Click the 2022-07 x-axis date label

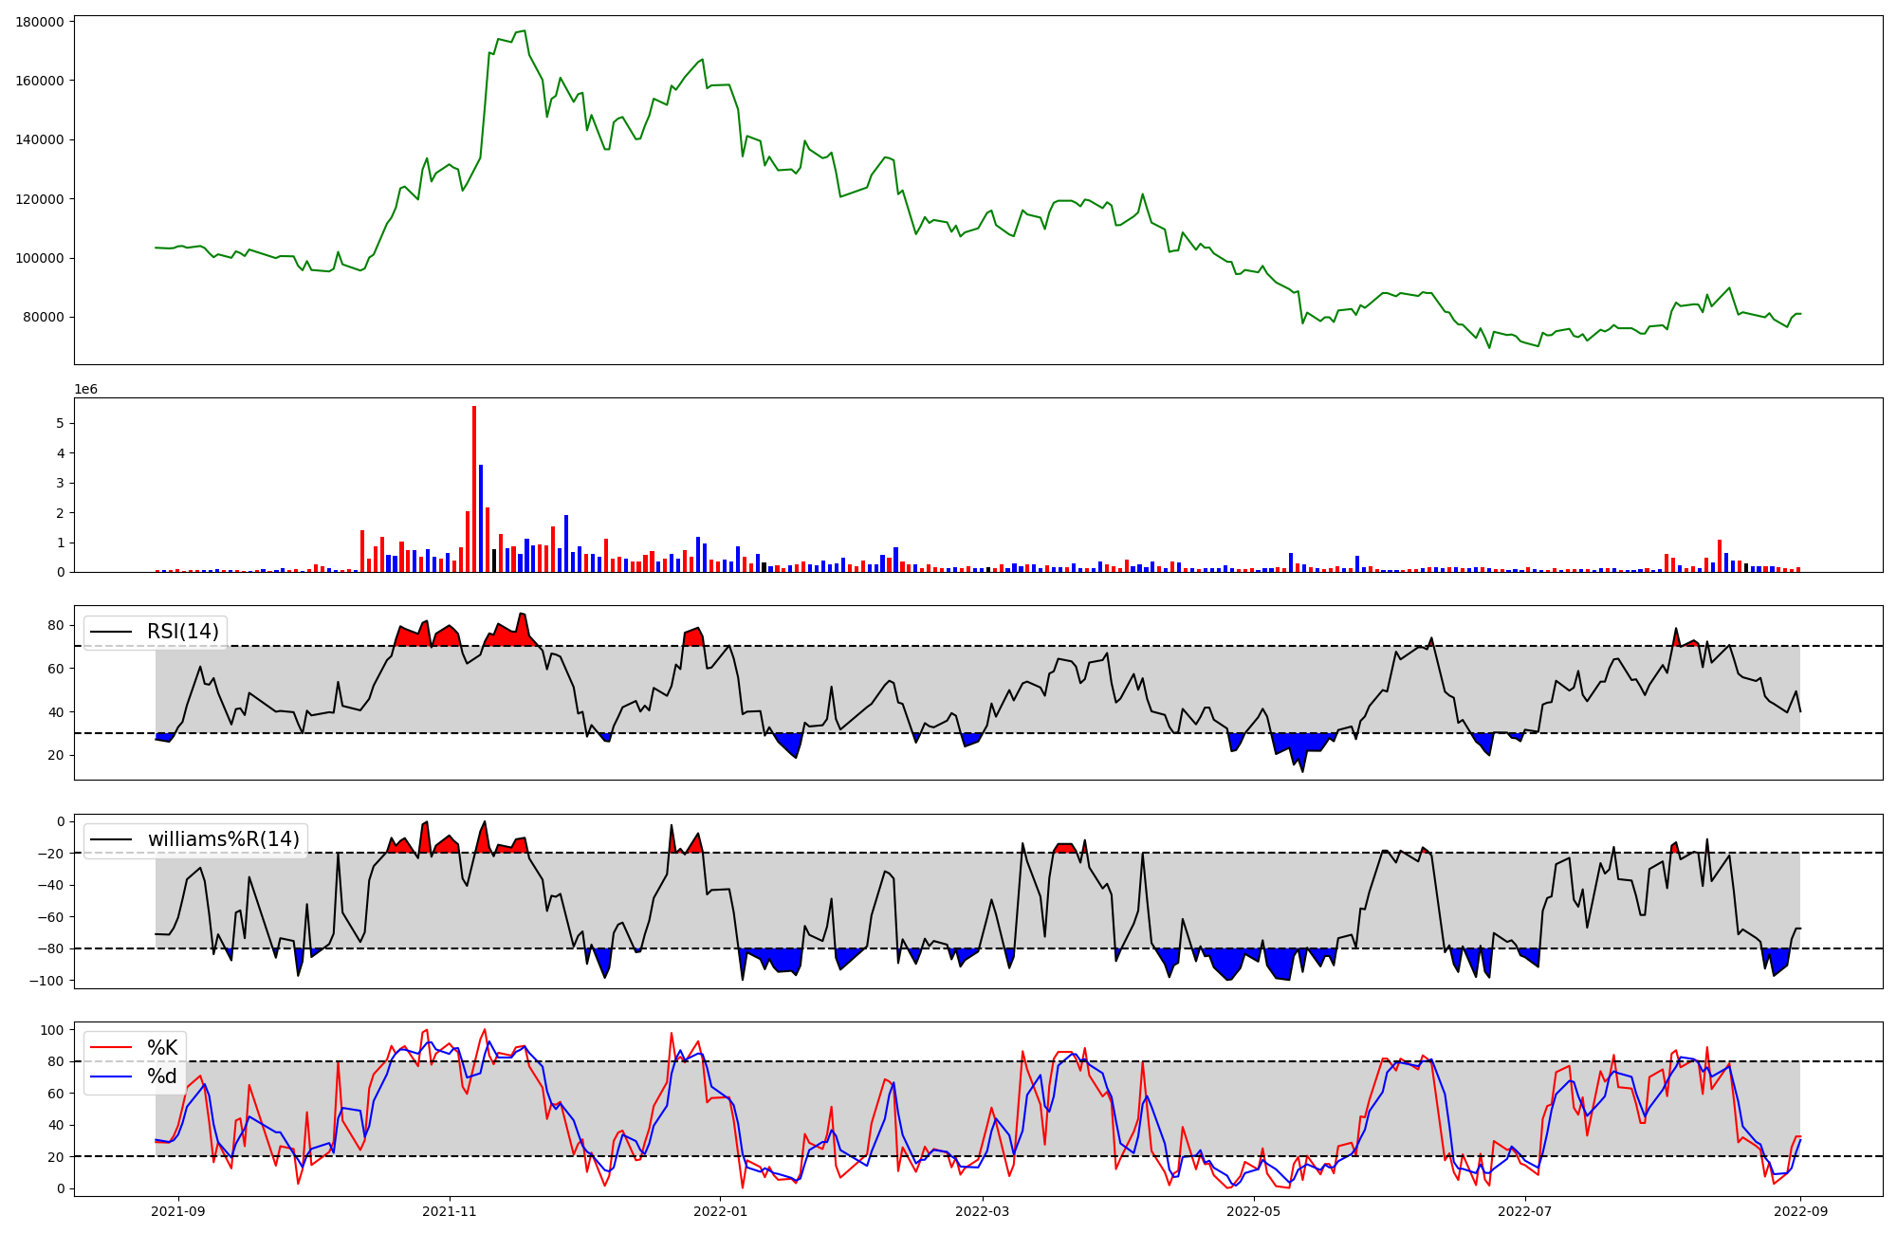coord(1525,1211)
